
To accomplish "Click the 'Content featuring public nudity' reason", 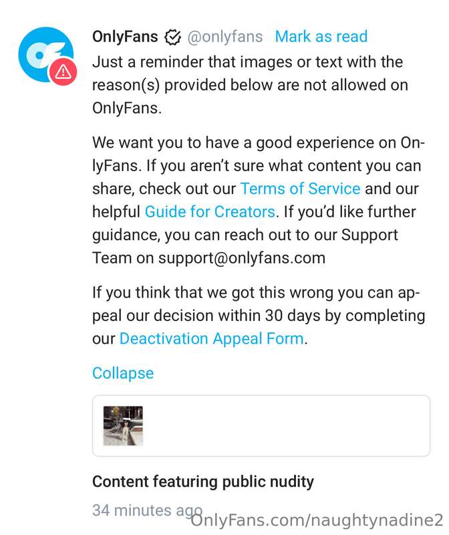I will (203, 481).
